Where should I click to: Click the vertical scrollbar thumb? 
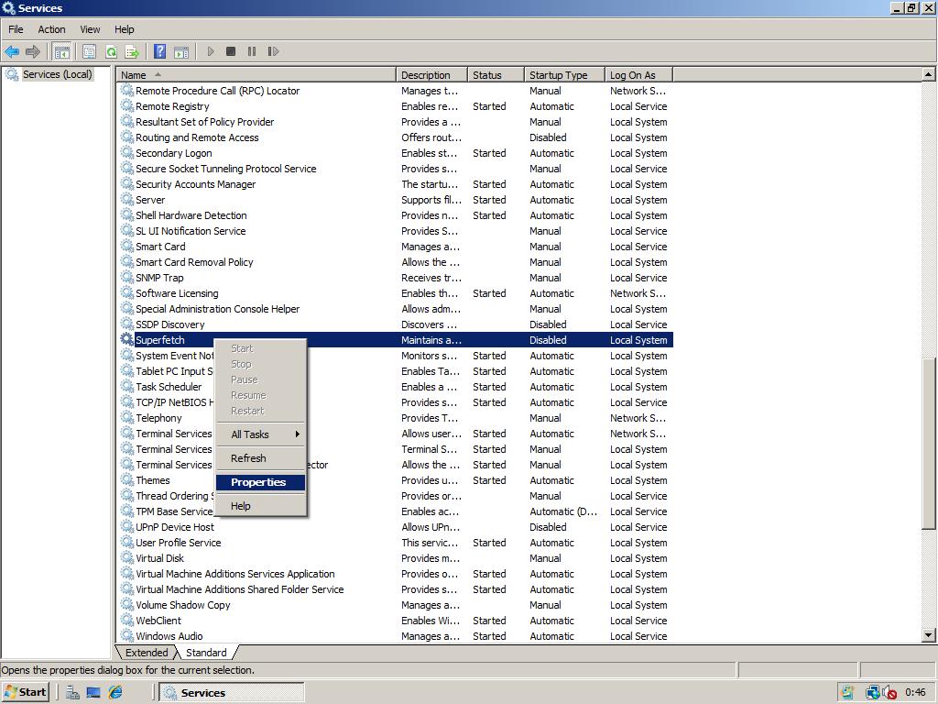928,443
